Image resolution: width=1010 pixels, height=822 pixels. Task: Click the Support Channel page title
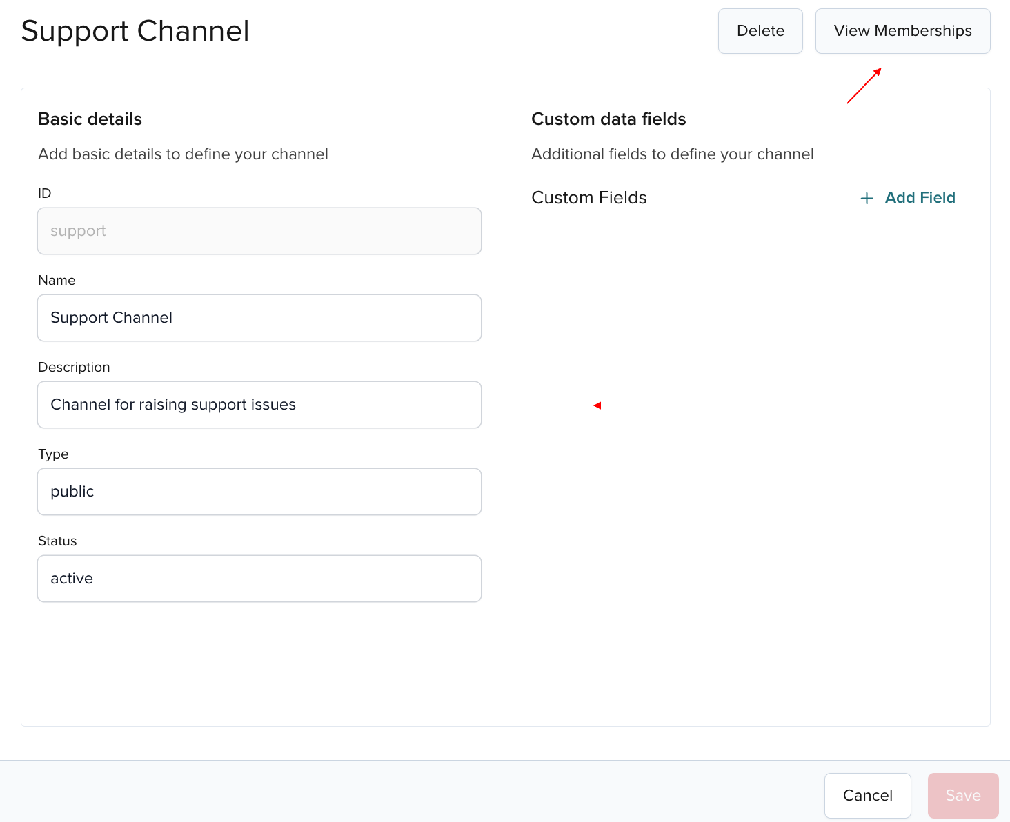[135, 31]
